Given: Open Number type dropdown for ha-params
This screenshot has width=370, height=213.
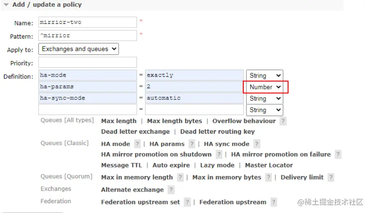Looking at the screenshot, I should click(265, 87).
